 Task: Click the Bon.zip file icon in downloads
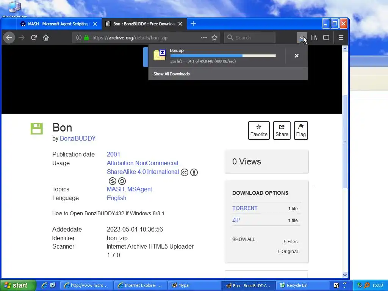point(160,55)
